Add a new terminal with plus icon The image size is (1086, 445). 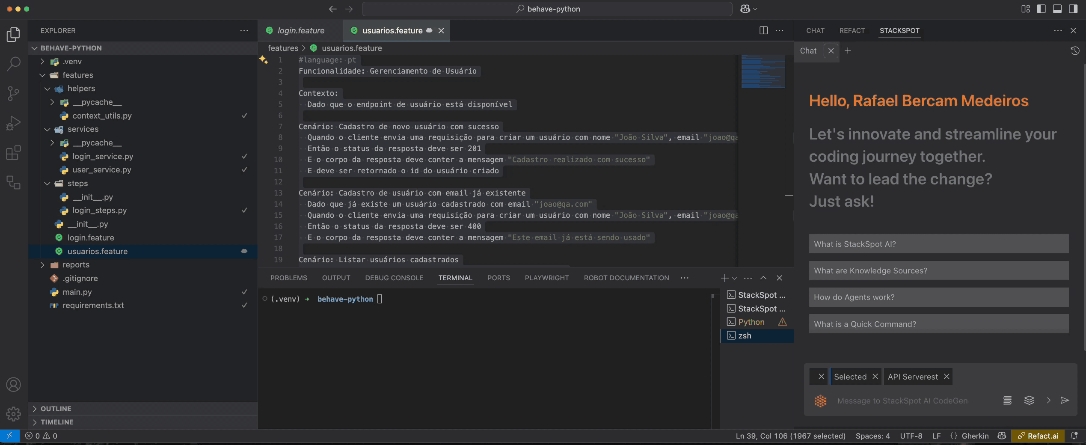[x=724, y=278]
